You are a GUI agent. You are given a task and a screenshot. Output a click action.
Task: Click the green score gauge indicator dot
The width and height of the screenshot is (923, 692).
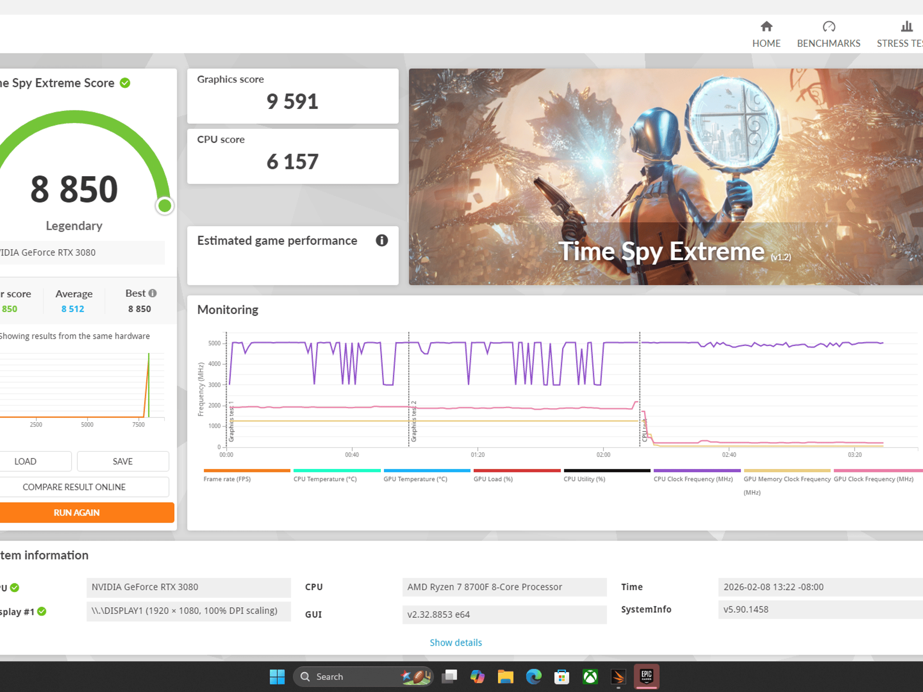tap(164, 206)
